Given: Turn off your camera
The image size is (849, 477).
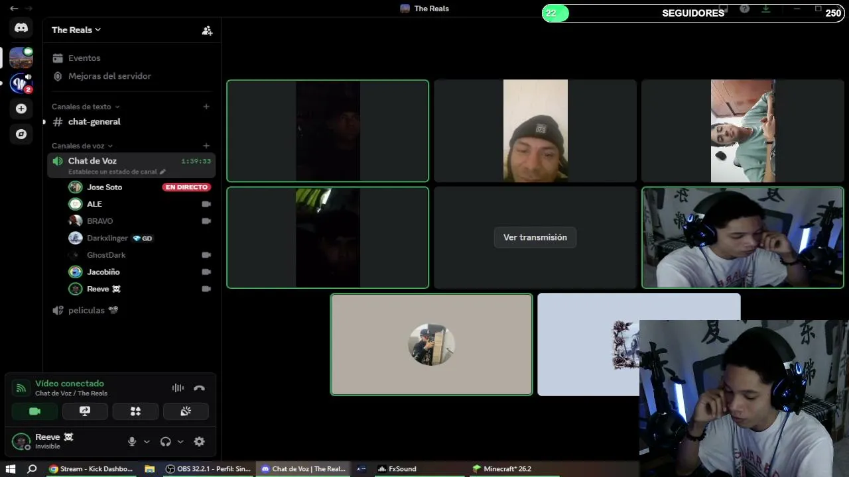Looking at the screenshot, I should coord(34,411).
